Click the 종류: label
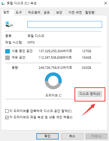109x141 pixels. (9, 36)
